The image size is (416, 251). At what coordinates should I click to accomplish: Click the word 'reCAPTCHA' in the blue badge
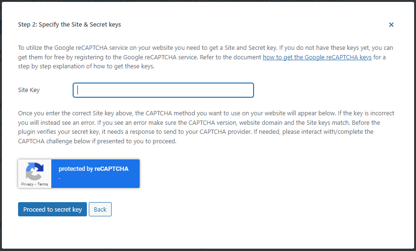coord(112,169)
